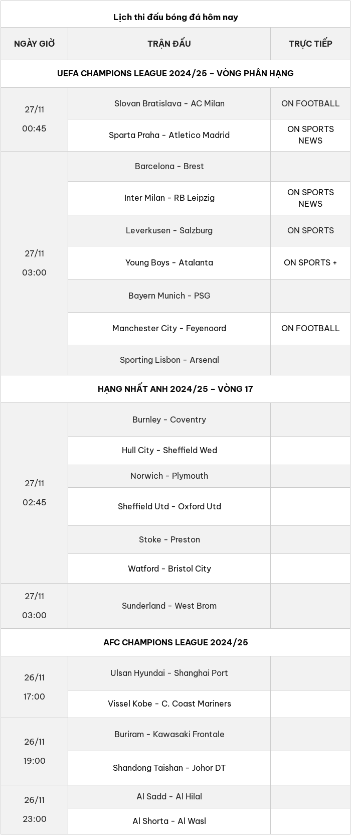Viewport: 351px width, 835px height.
Task: Click the Al Sadd - Al Hilal match
Action: pos(169,796)
